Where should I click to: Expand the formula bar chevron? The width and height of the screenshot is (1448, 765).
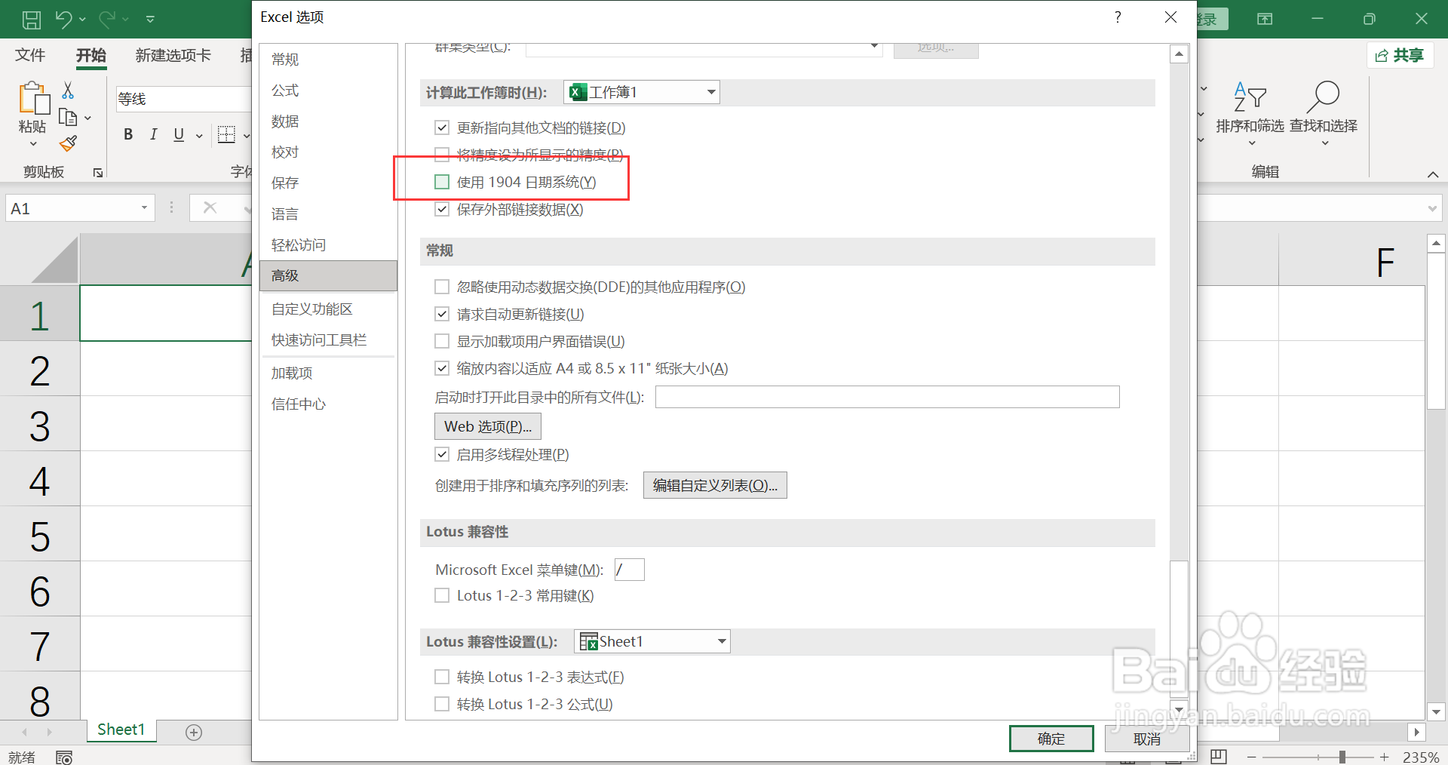point(1433,208)
